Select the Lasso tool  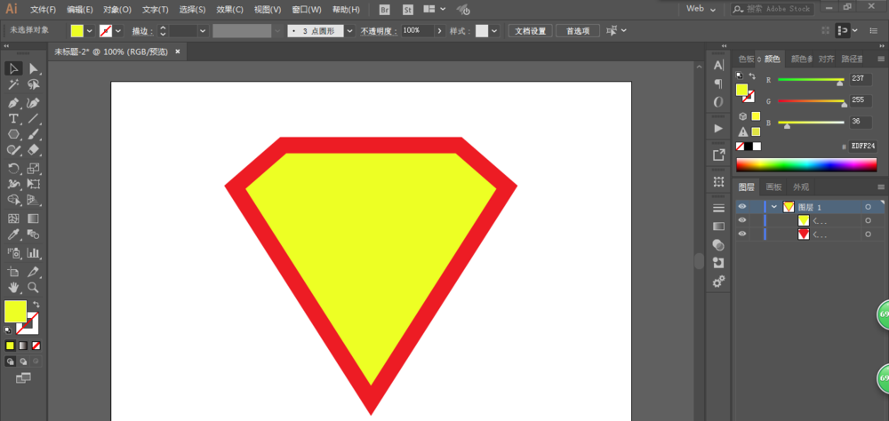(x=34, y=85)
